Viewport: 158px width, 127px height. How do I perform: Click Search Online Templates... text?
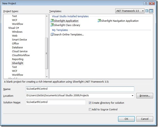[x=69, y=35]
